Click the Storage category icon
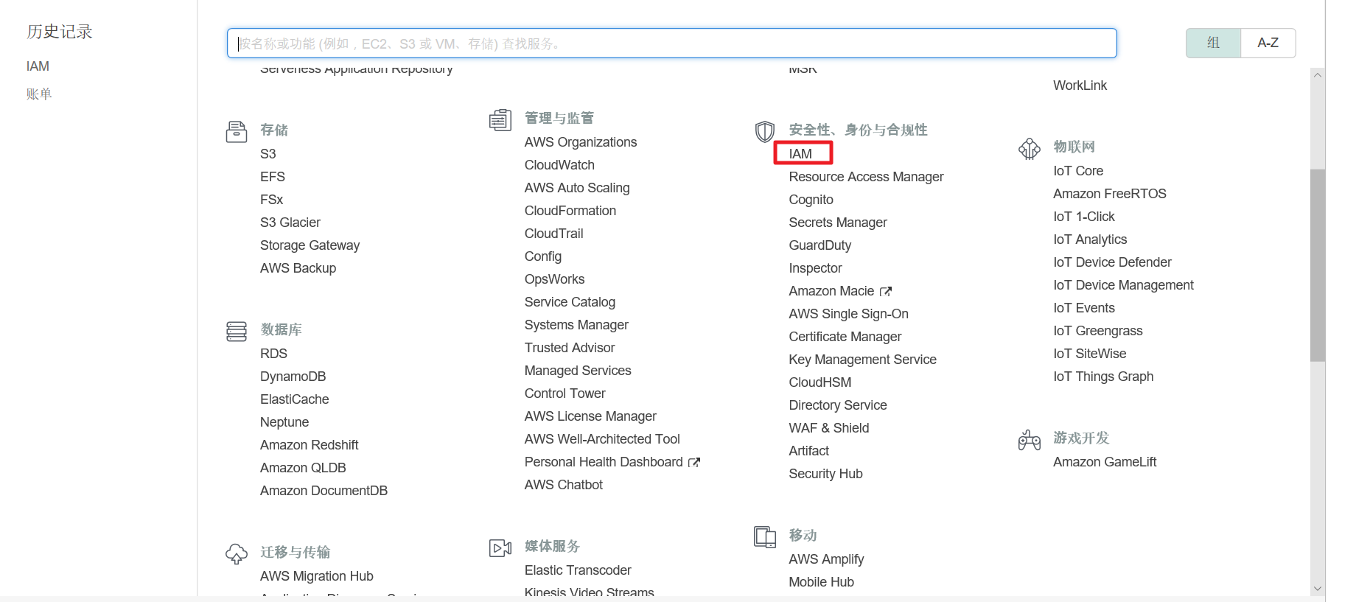The image size is (1370, 602). (236, 132)
